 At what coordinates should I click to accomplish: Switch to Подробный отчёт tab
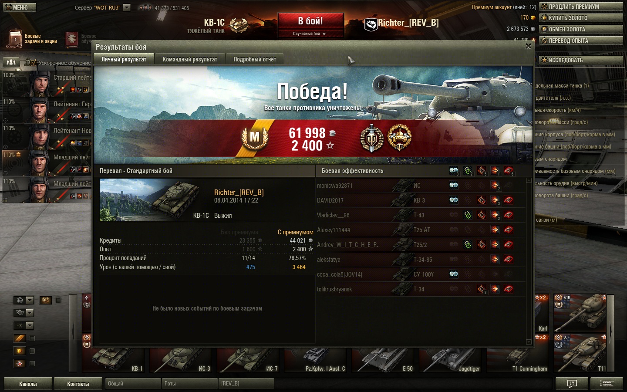[255, 59]
